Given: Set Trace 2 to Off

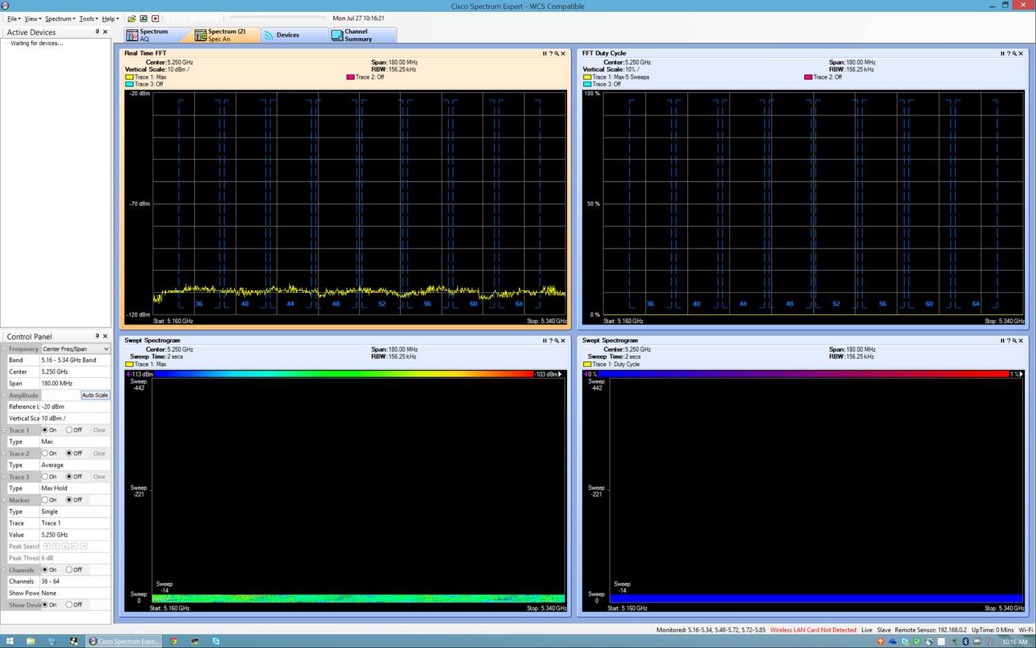Looking at the screenshot, I should (69, 453).
